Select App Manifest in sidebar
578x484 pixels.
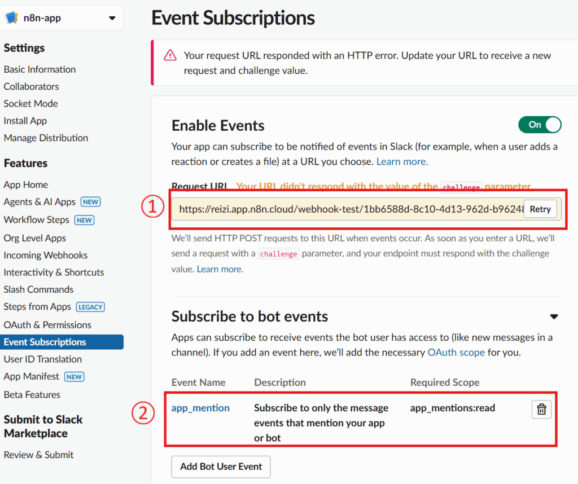click(32, 376)
